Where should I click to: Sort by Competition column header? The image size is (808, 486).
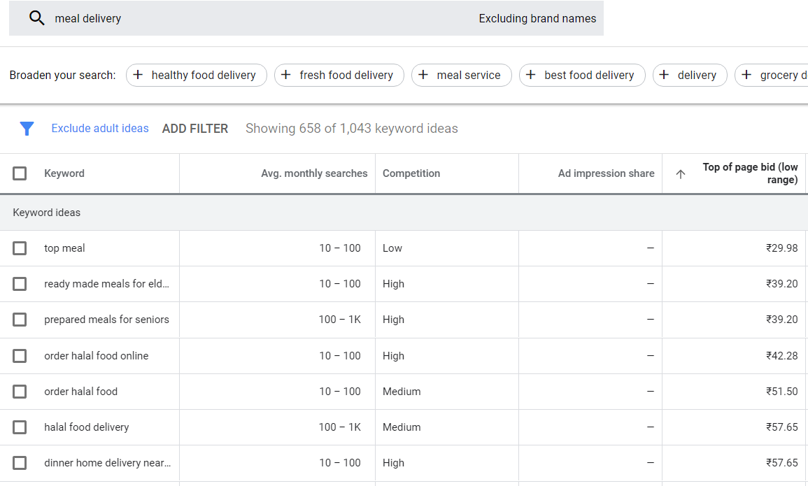pyautogui.click(x=411, y=173)
